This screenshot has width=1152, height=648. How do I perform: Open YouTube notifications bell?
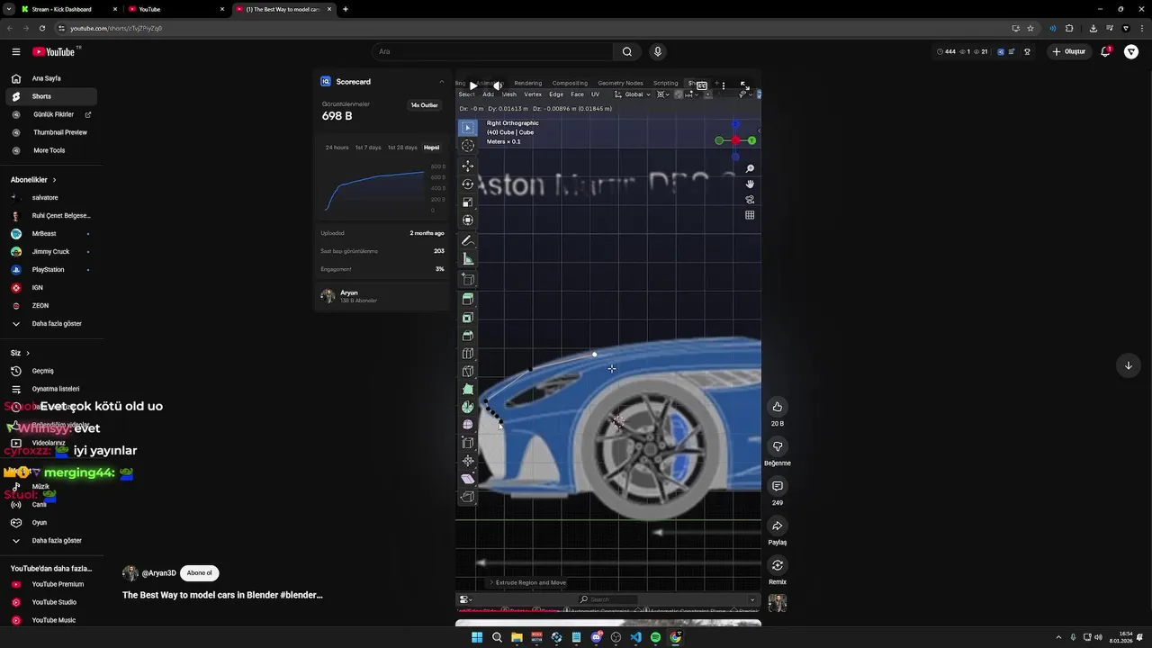click(1106, 51)
